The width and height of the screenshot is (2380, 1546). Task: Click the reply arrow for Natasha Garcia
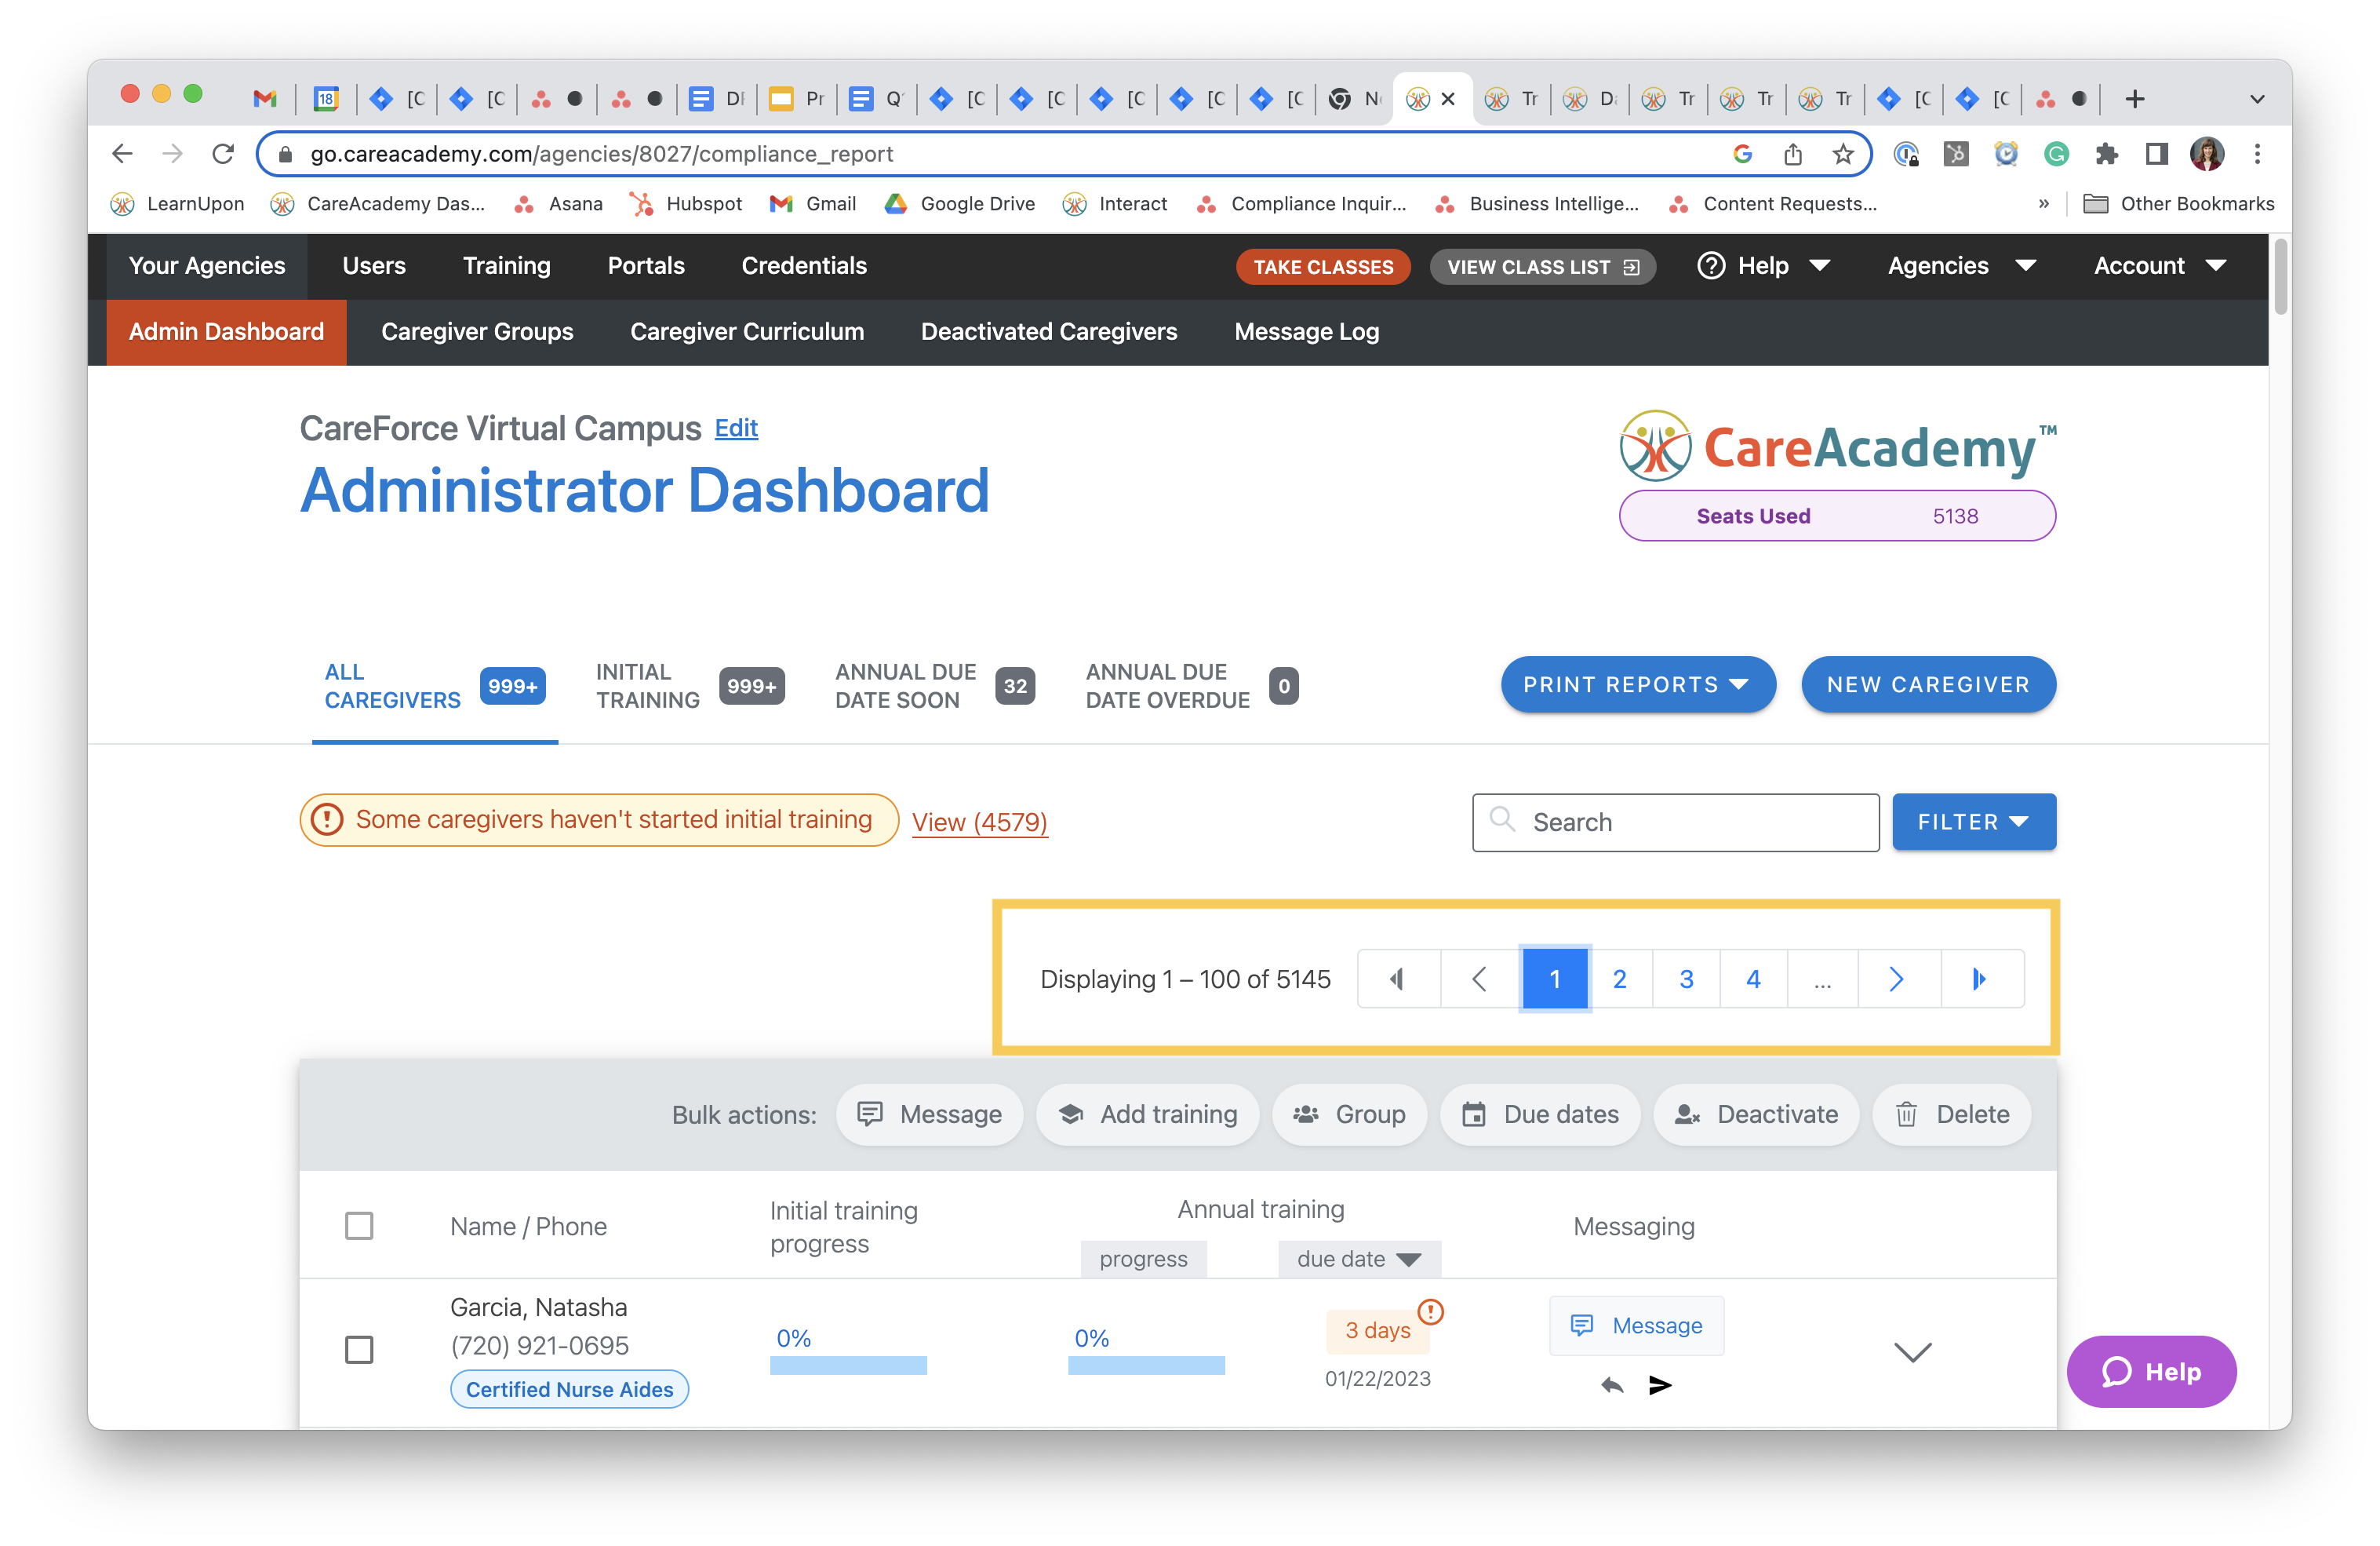click(x=1611, y=1387)
